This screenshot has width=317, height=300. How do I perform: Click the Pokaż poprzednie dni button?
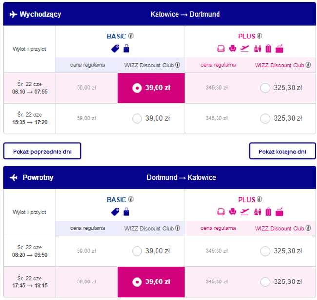[x=42, y=151]
